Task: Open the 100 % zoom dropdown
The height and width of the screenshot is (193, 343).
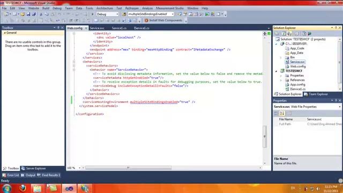Action: (80, 168)
